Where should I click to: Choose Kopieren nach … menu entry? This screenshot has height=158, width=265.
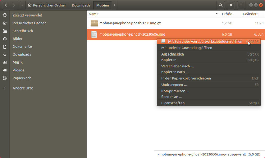209,72
